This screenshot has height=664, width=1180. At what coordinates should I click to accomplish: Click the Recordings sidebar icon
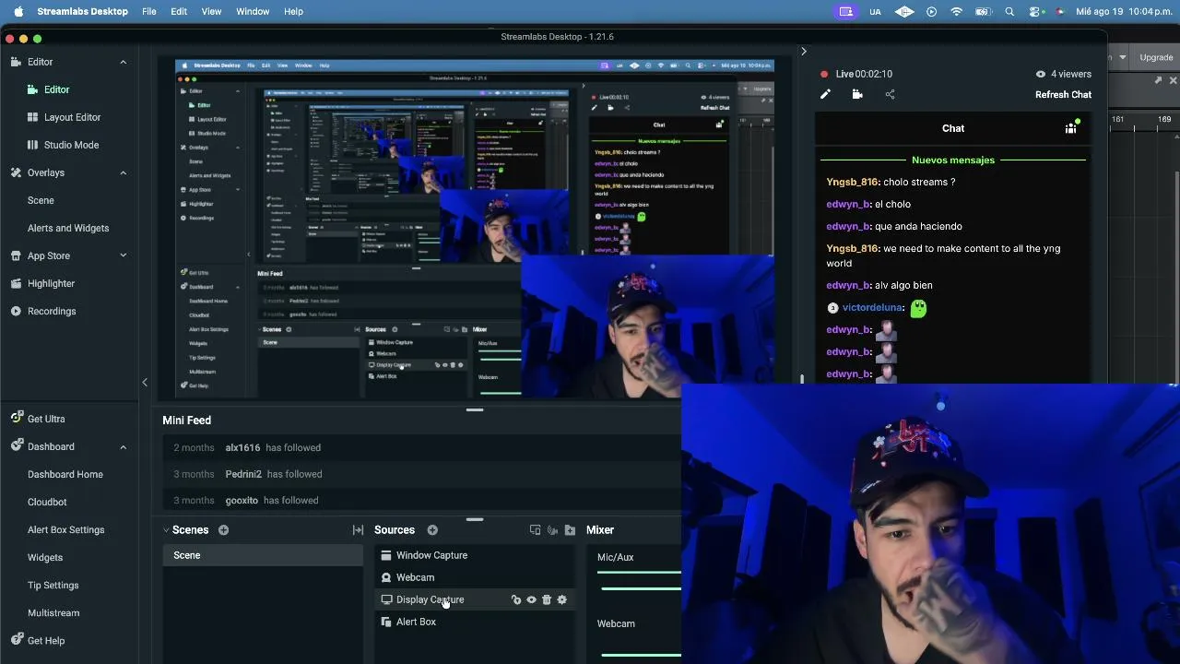pos(16,311)
